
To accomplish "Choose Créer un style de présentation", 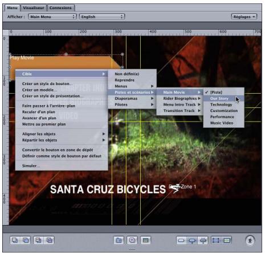I will (62, 96).
